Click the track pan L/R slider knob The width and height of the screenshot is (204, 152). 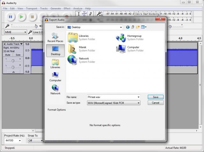click(13, 67)
